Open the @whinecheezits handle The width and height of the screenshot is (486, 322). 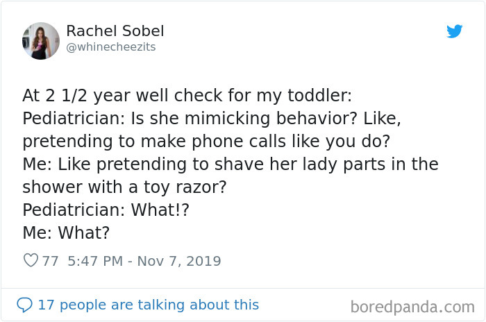(111, 47)
